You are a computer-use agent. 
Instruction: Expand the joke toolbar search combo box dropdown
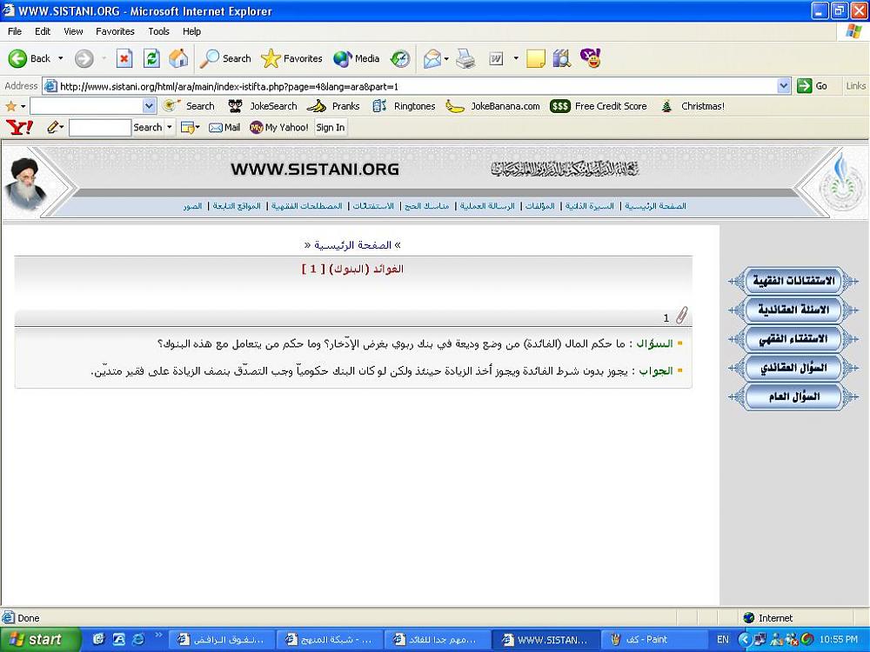tap(149, 106)
